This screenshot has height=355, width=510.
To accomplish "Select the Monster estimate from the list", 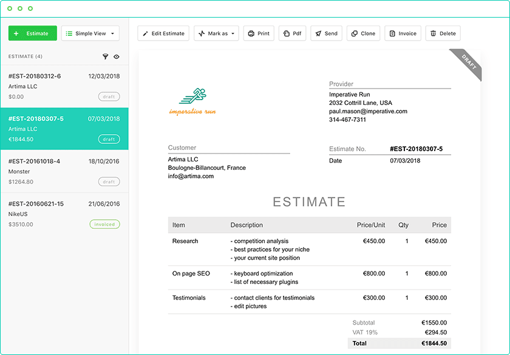I will (61, 171).
